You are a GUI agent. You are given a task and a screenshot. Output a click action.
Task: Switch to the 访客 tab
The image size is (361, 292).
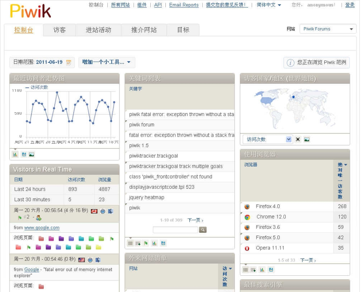(x=59, y=29)
